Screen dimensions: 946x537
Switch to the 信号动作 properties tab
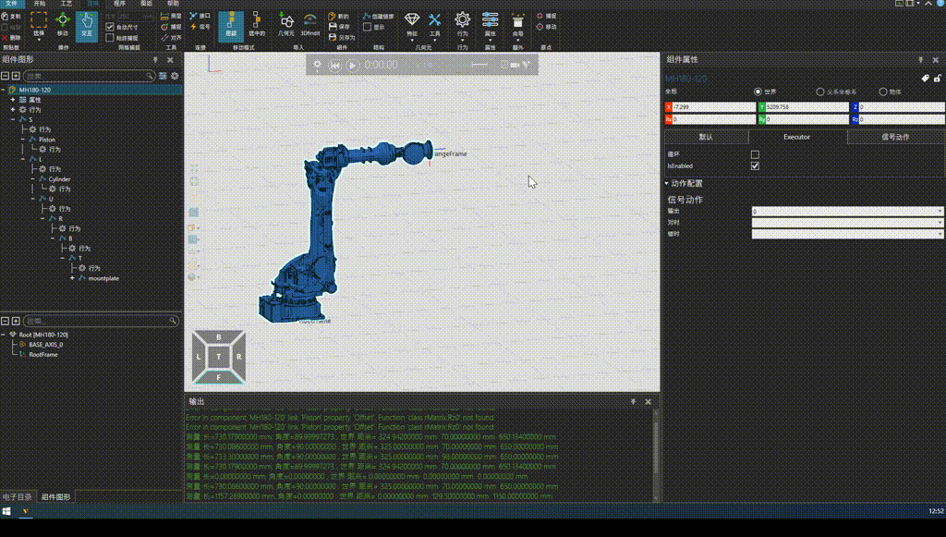pos(895,137)
